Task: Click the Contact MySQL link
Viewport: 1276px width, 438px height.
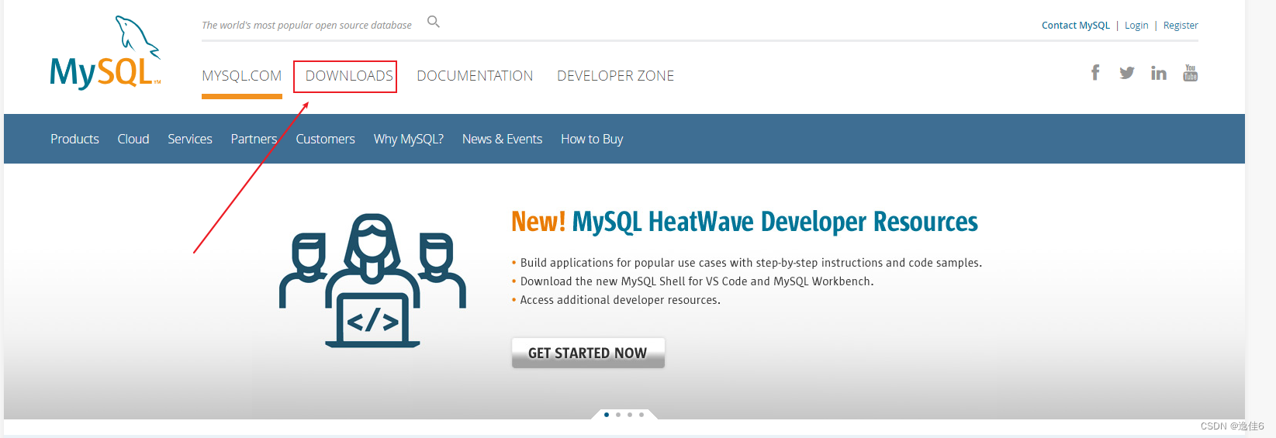Action: coord(1076,26)
